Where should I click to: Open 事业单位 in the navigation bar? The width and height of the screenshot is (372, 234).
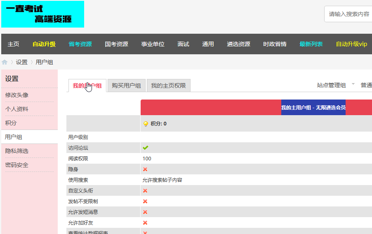153,44
